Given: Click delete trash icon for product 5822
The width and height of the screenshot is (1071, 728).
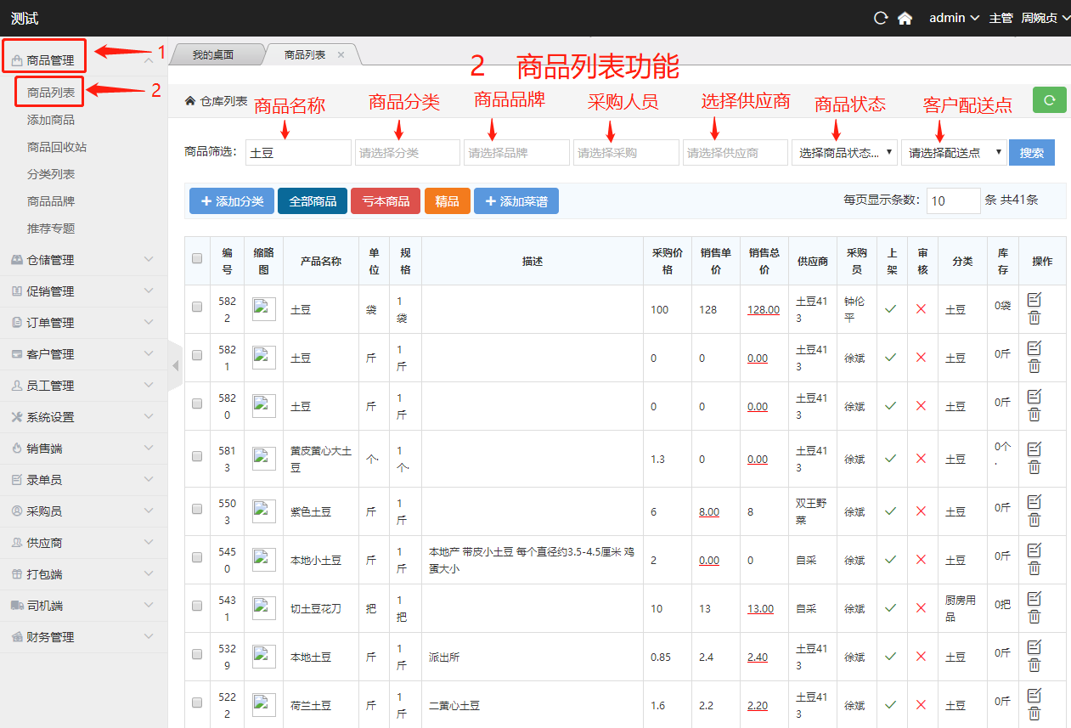Looking at the screenshot, I should point(1034,318).
